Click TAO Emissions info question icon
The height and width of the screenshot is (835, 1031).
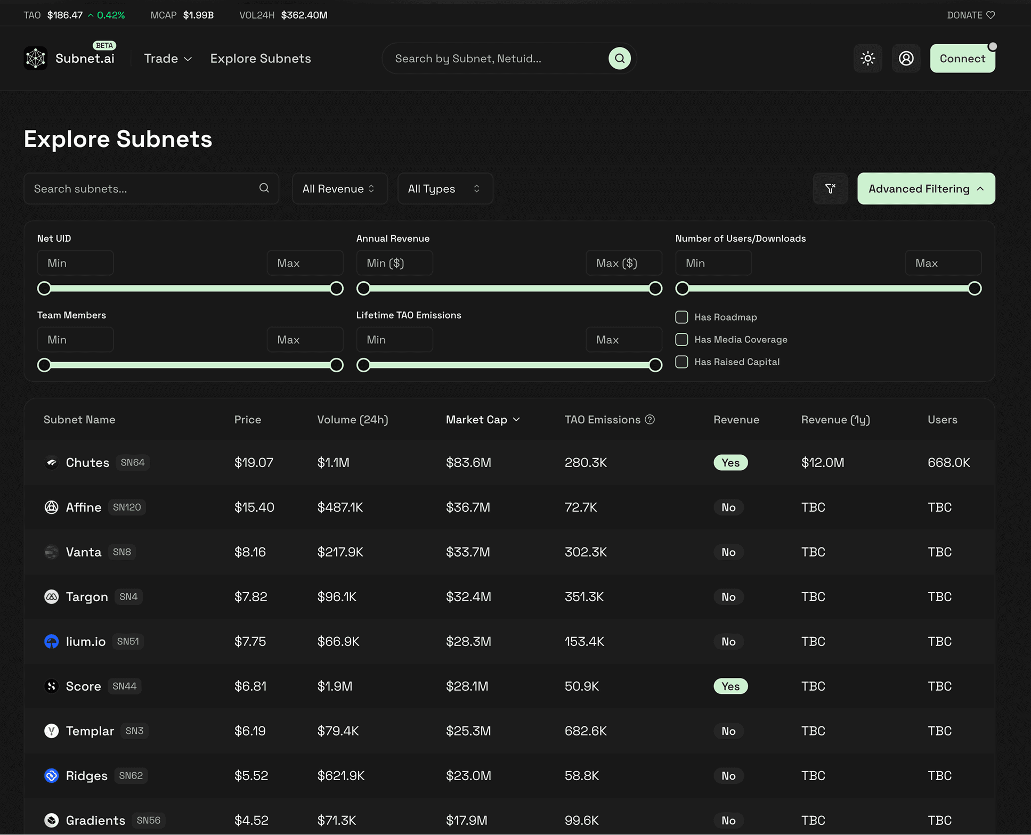click(x=650, y=420)
